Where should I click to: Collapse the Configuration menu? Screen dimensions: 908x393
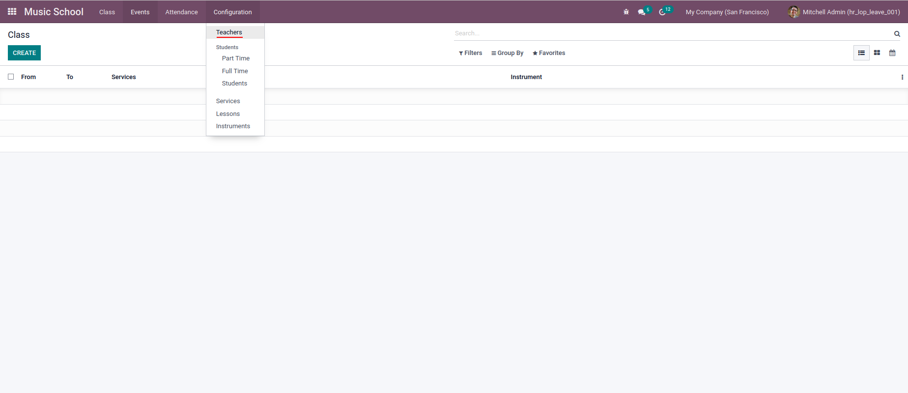coord(233,12)
